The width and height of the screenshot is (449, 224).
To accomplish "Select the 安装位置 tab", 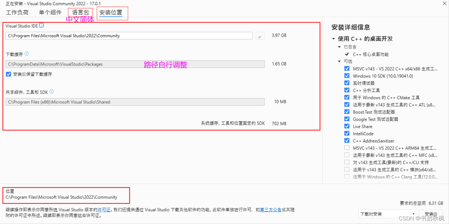I will pyautogui.click(x=111, y=13).
